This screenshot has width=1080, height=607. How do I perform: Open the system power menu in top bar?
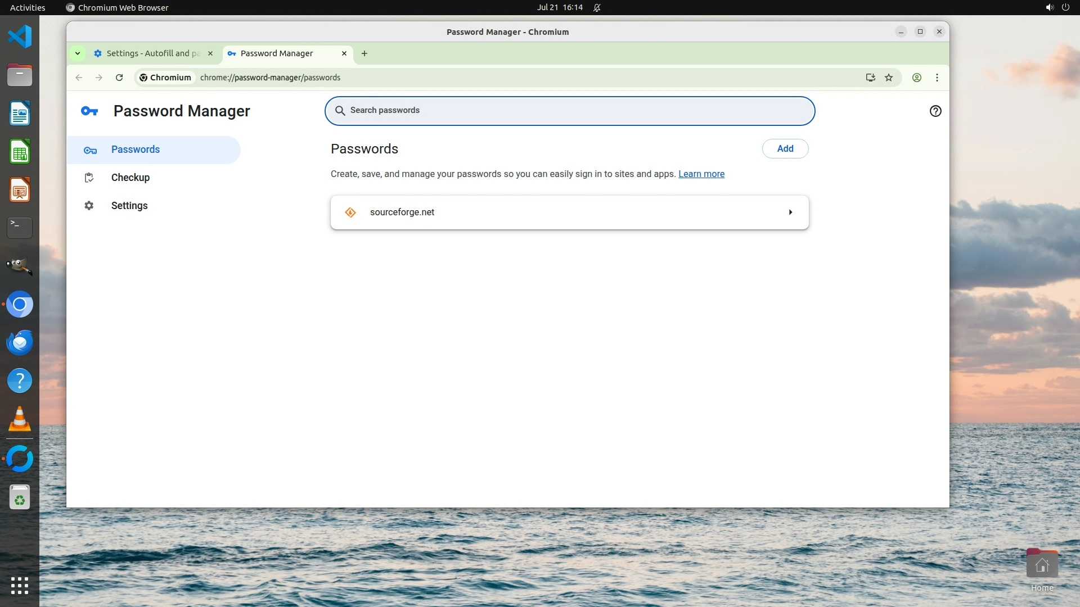1065,7
